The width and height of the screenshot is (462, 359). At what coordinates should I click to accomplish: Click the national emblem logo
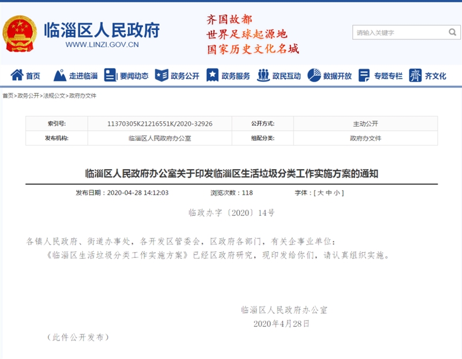(x=20, y=33)
